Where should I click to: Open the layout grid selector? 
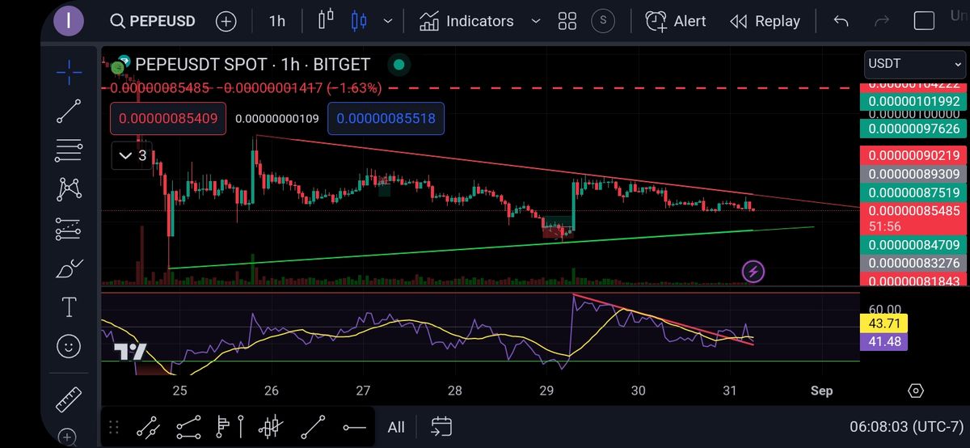pos(567,22)
